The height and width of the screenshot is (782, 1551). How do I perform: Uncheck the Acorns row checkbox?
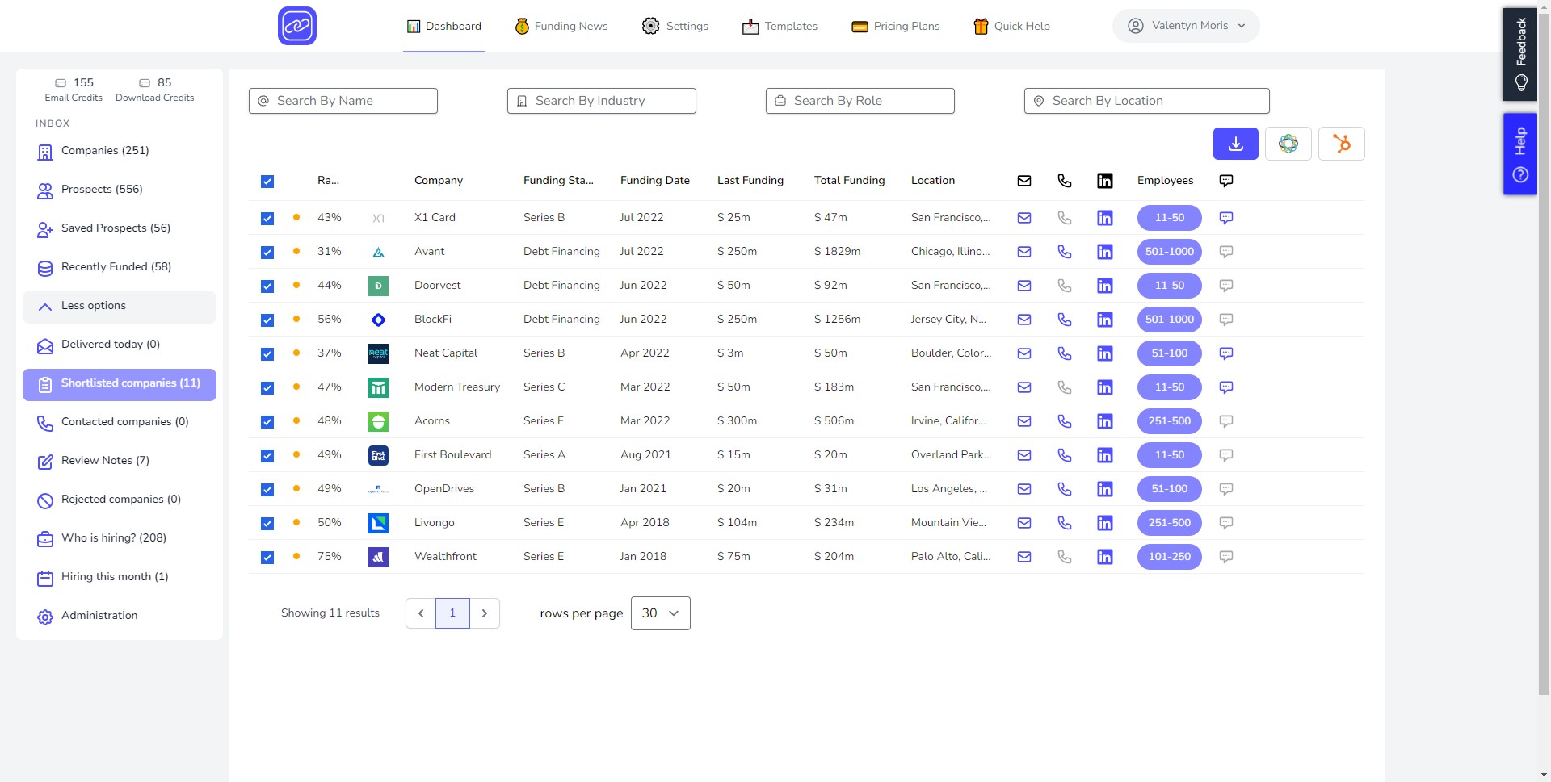267,422
